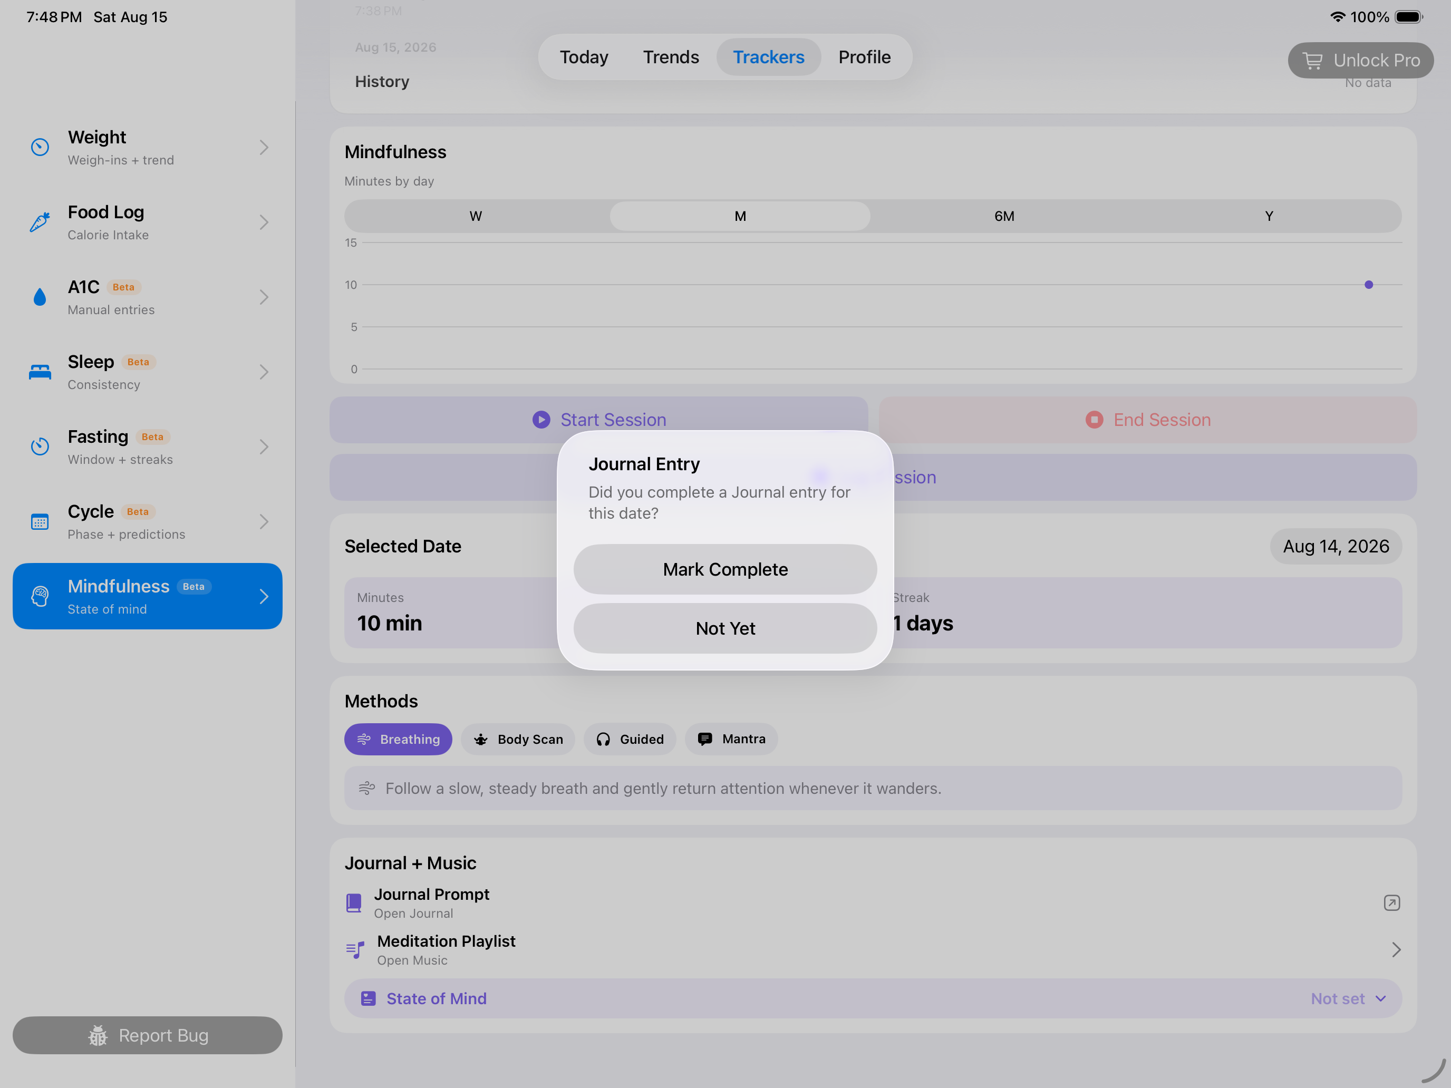Image resolution: width=1451 pixels, height=1088 pixels.
Task: Select the Guided method chip
Action: [630, 739]
